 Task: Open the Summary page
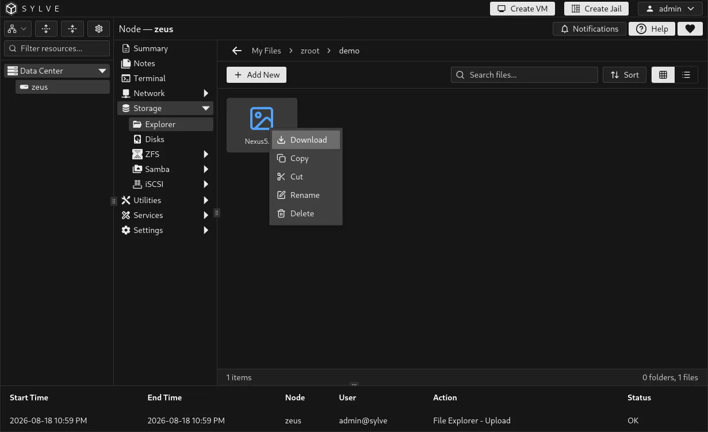pos(151,48)
